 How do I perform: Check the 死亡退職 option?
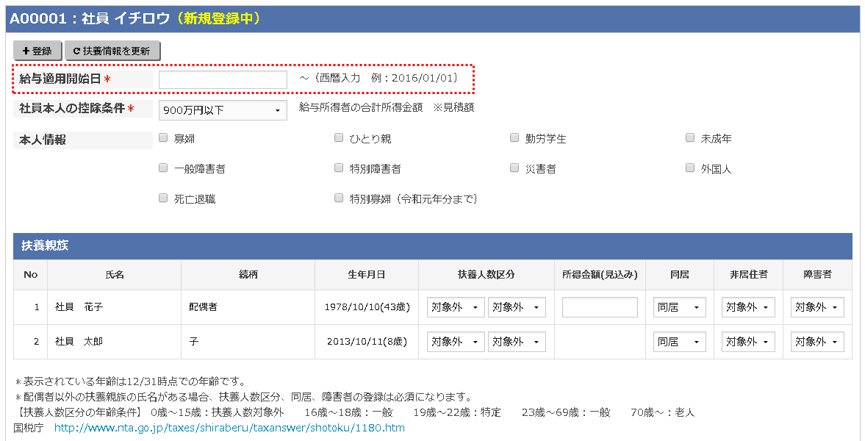pos(162,197)
